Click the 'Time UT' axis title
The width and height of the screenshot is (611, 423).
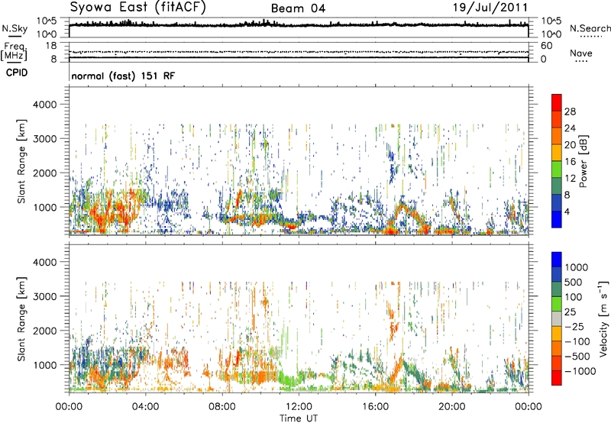coord(299,418)
